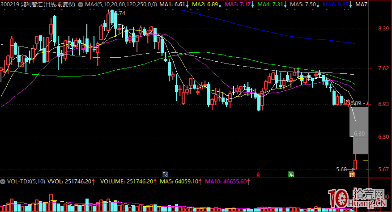Click the 8.74 highest price annotation

pos(120,13)
